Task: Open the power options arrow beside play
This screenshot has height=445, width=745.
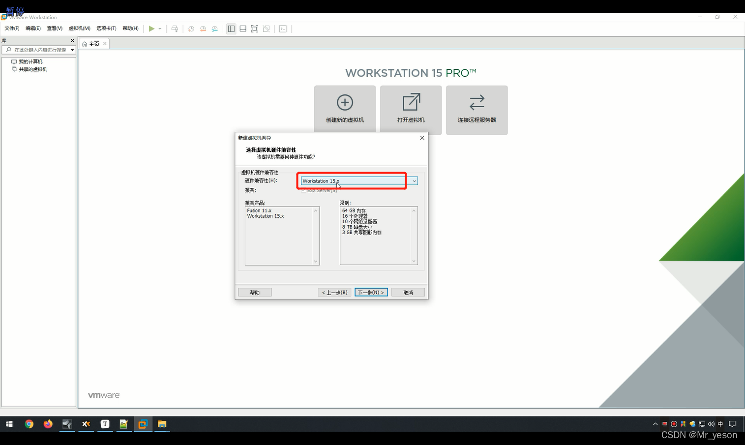Action: (160, 29)
